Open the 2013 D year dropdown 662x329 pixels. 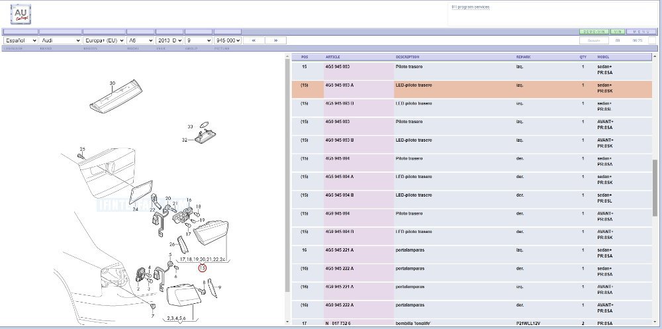[169, 40]
